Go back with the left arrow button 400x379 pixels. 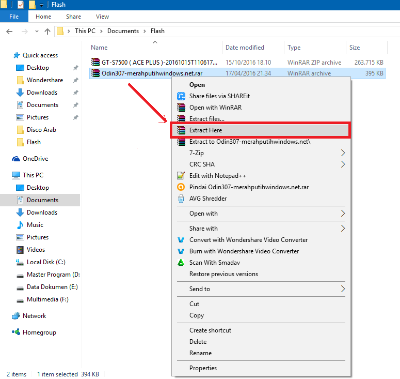point(9,32)
